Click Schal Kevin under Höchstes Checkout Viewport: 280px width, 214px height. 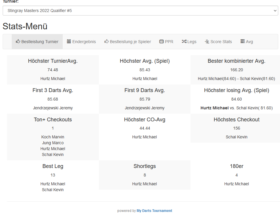coord(236,137)
